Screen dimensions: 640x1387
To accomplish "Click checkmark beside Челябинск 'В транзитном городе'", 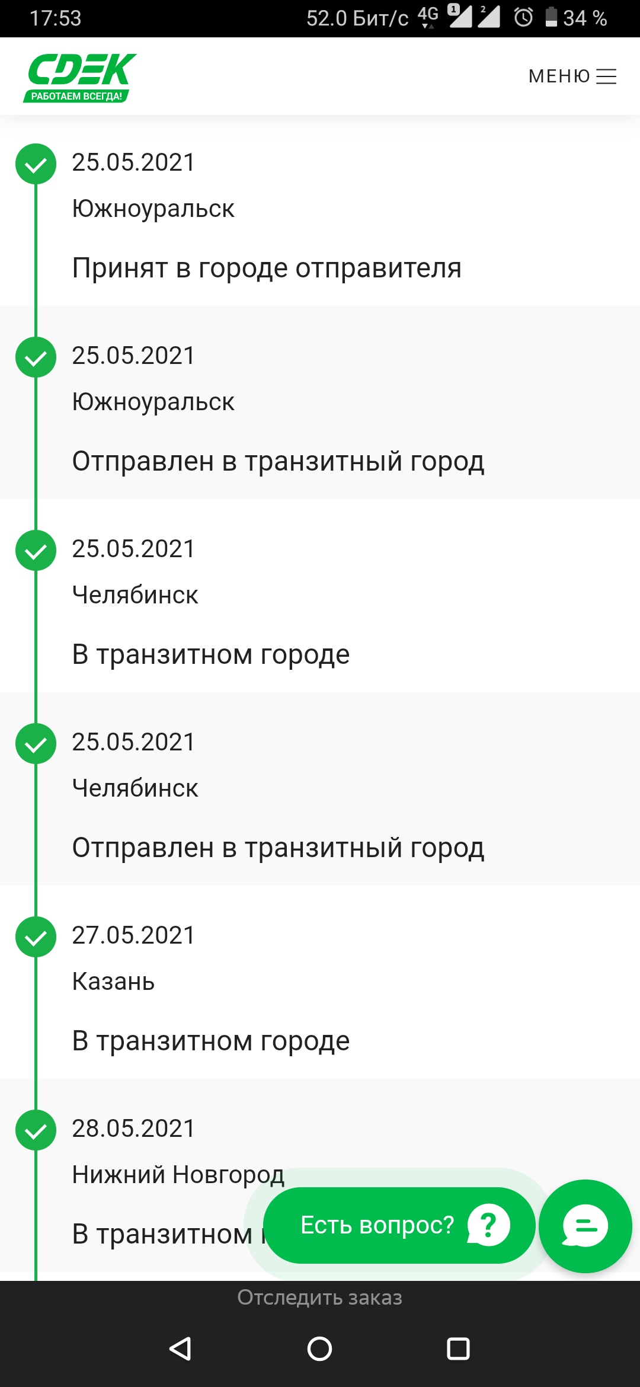I will pyautogui.click(x=36, y=551).
